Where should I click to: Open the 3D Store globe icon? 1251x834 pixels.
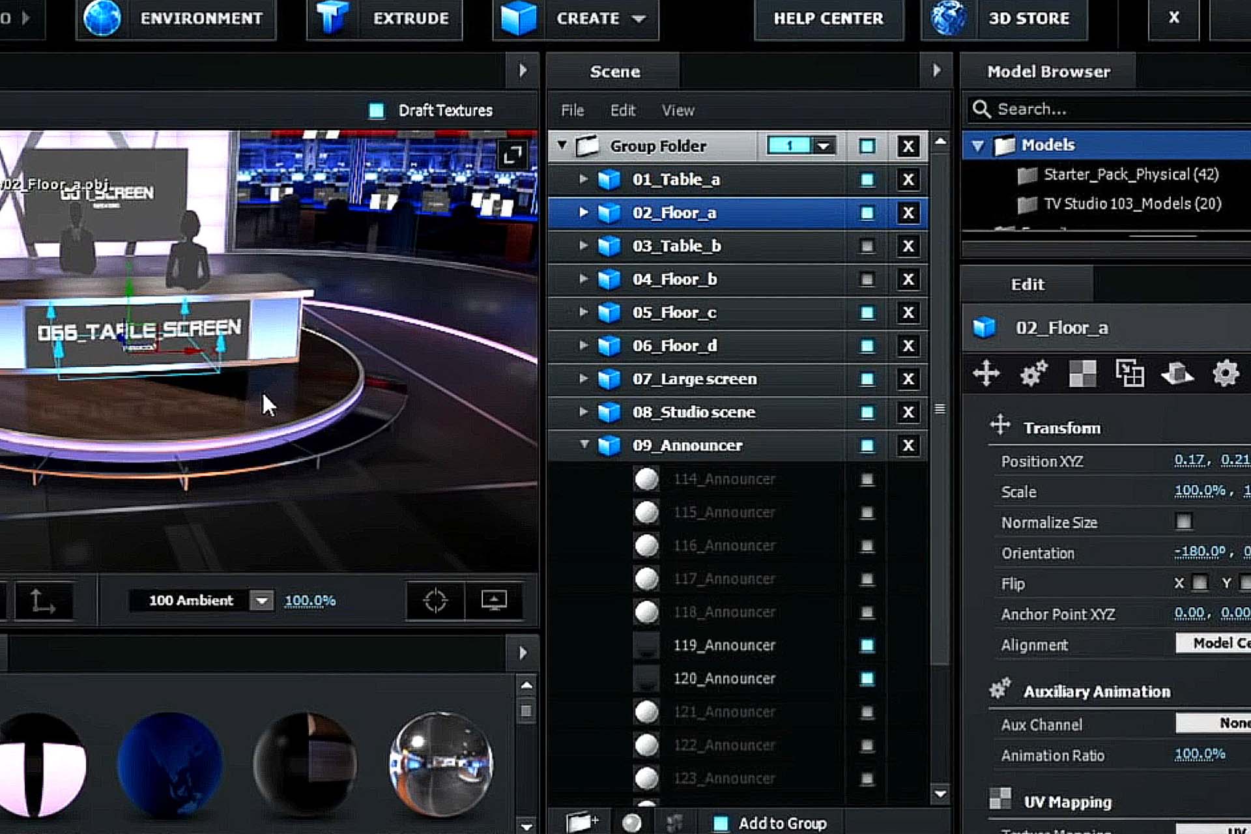[x=948, y=18]
